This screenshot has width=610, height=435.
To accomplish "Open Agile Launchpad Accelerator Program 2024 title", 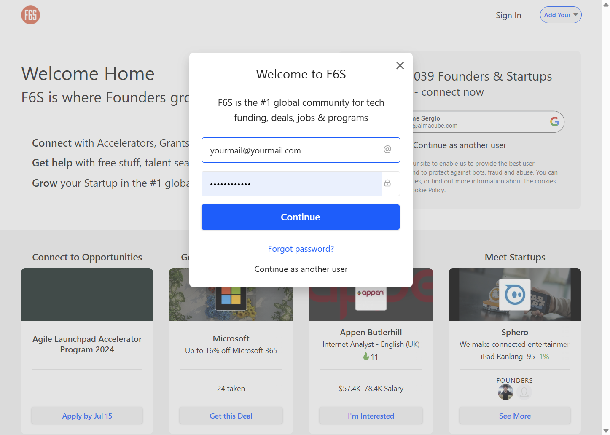I will tap(87, 344).
